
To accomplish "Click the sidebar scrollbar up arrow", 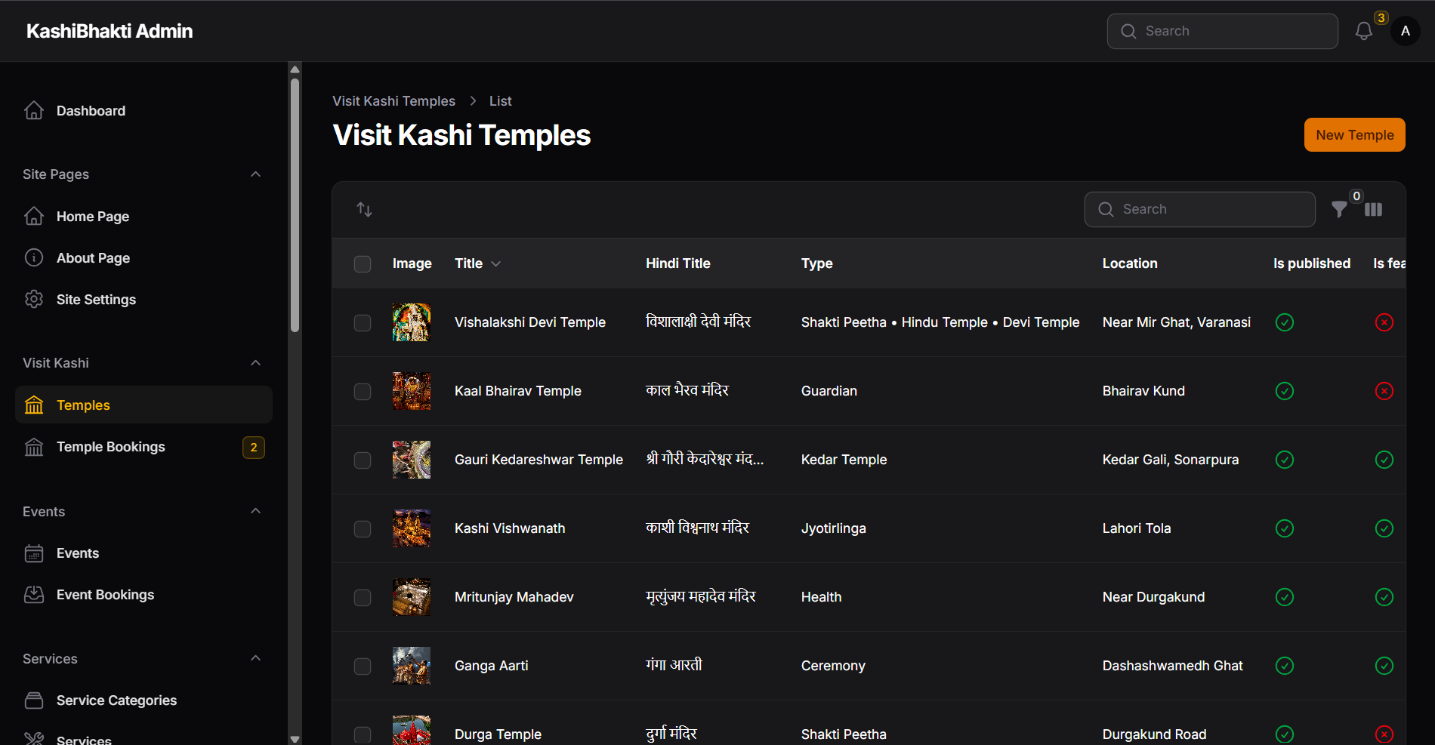I will pyautogui.click(x=295, y=69).
